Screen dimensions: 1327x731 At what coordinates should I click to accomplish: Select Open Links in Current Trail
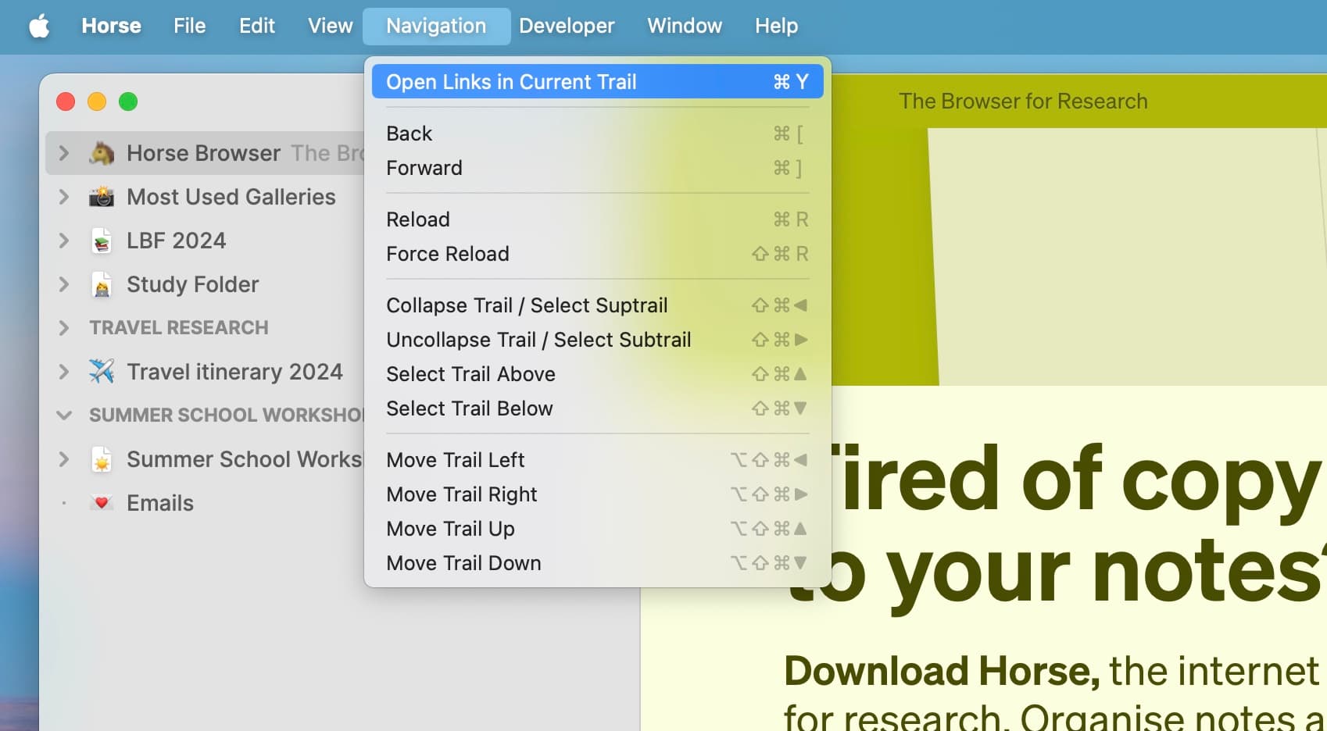pos(513,81)
